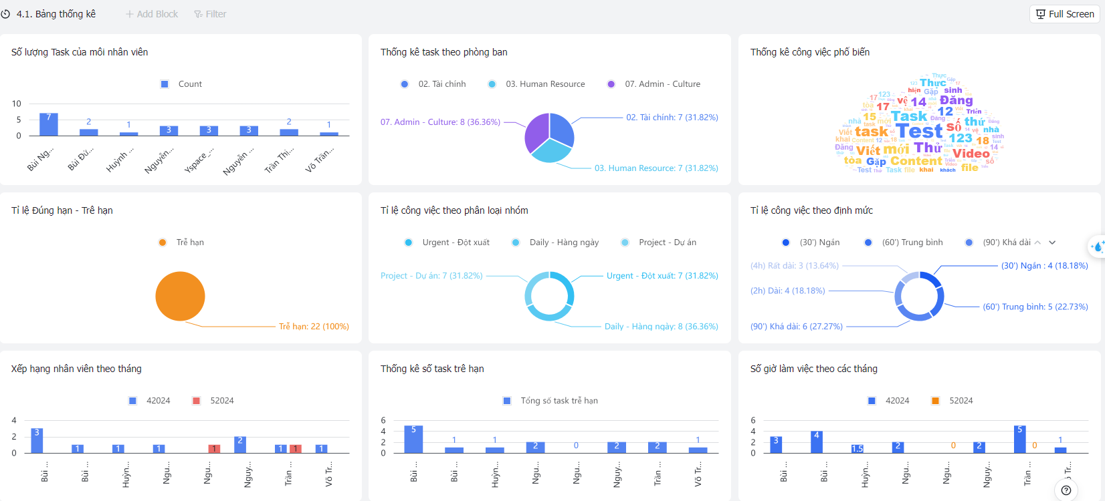Click title Xếp hạng nhân viên theo tháng
This screenshot has height=501, width=1105.
coord(76,369)
